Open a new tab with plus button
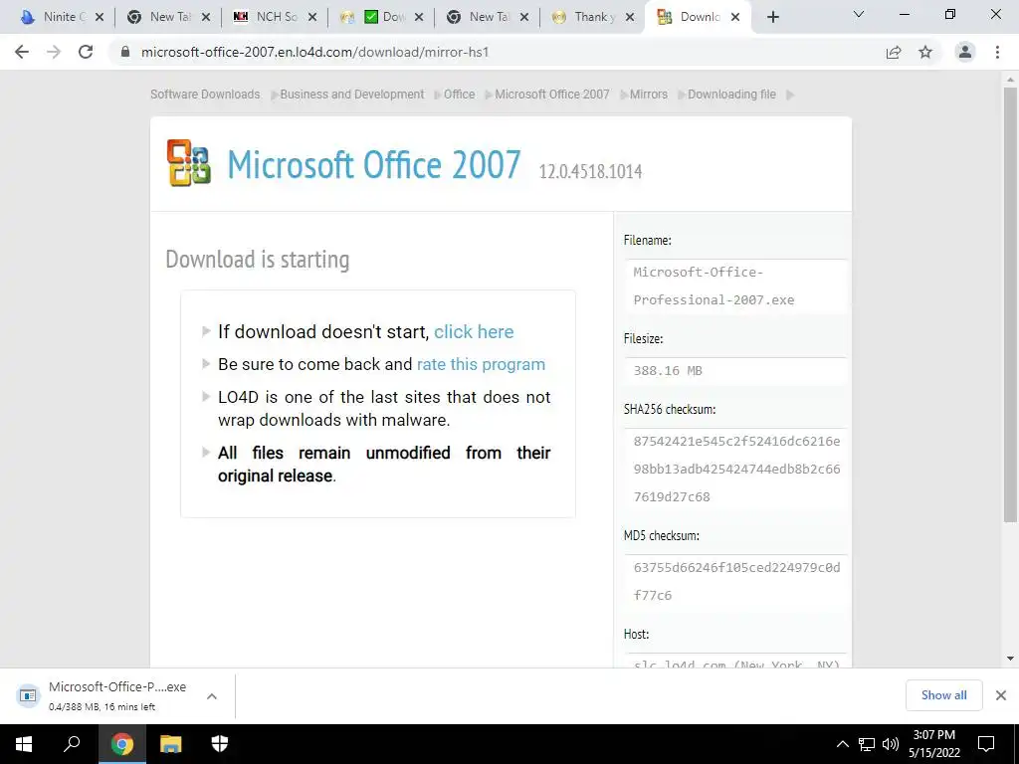The width and height of the screenshot is (1019, 764). 772,17
